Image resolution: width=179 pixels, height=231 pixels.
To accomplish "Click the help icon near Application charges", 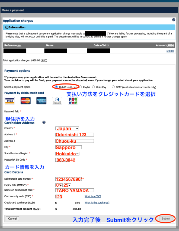I will click(x=174, y=20).
